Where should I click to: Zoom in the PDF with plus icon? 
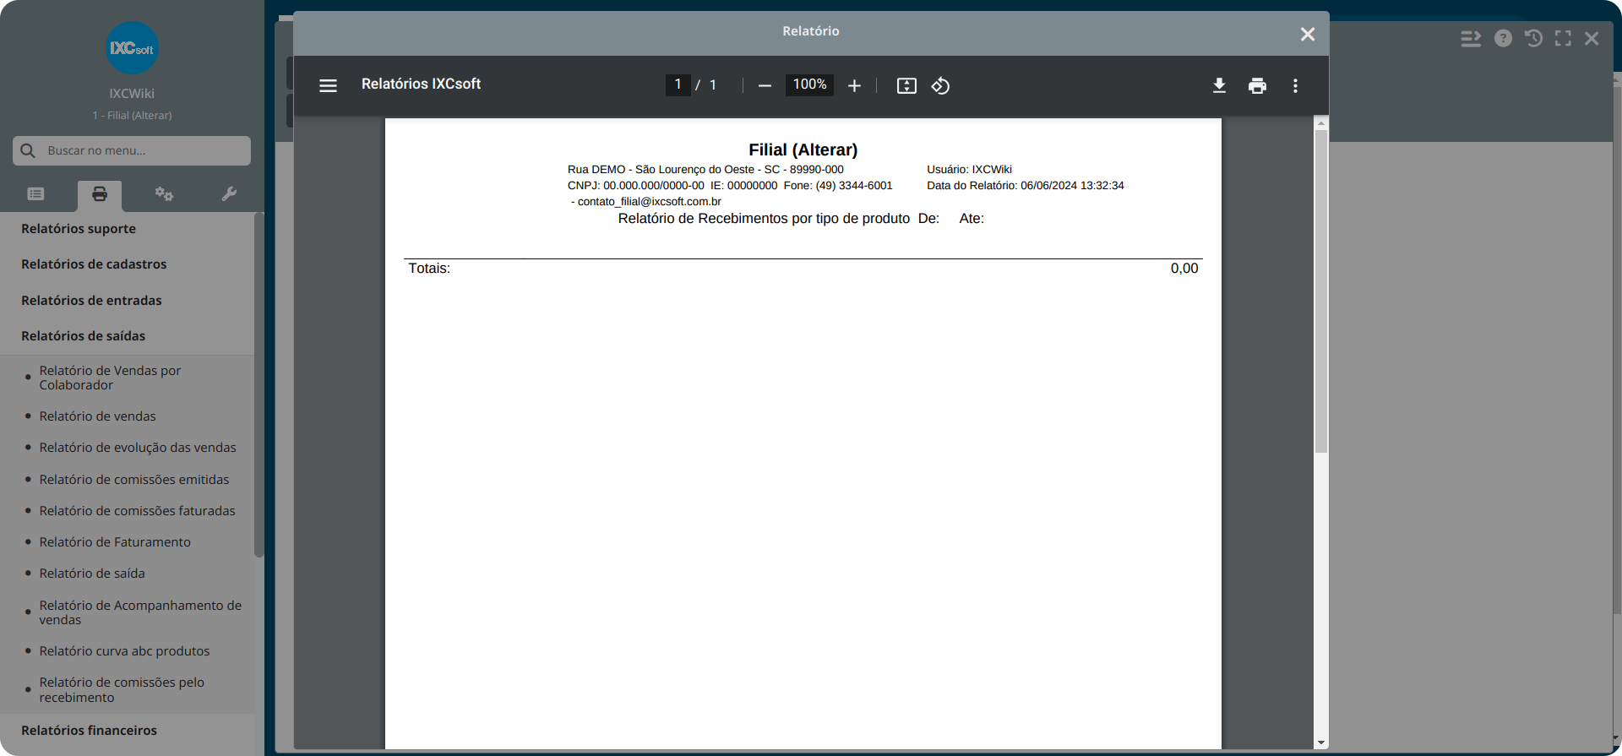tap(854, 85)
